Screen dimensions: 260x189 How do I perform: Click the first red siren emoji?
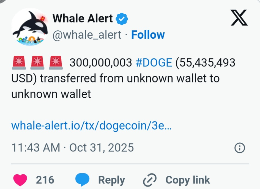click(x=19, y=63)
